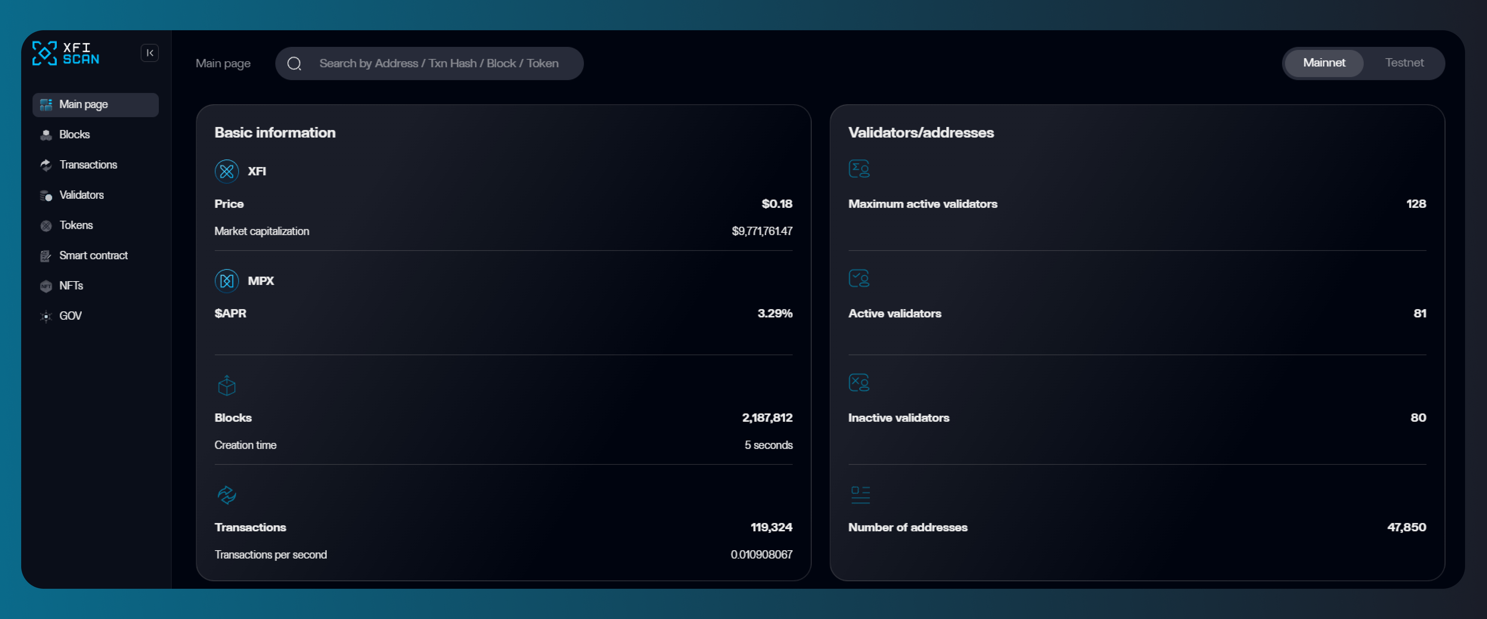Open Transactions in the sidebar
This screenshot has height=619, width=1487.
(88, 164)
